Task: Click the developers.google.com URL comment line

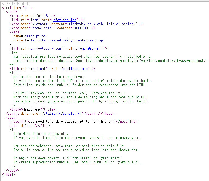Action: (x=110, y=61)
